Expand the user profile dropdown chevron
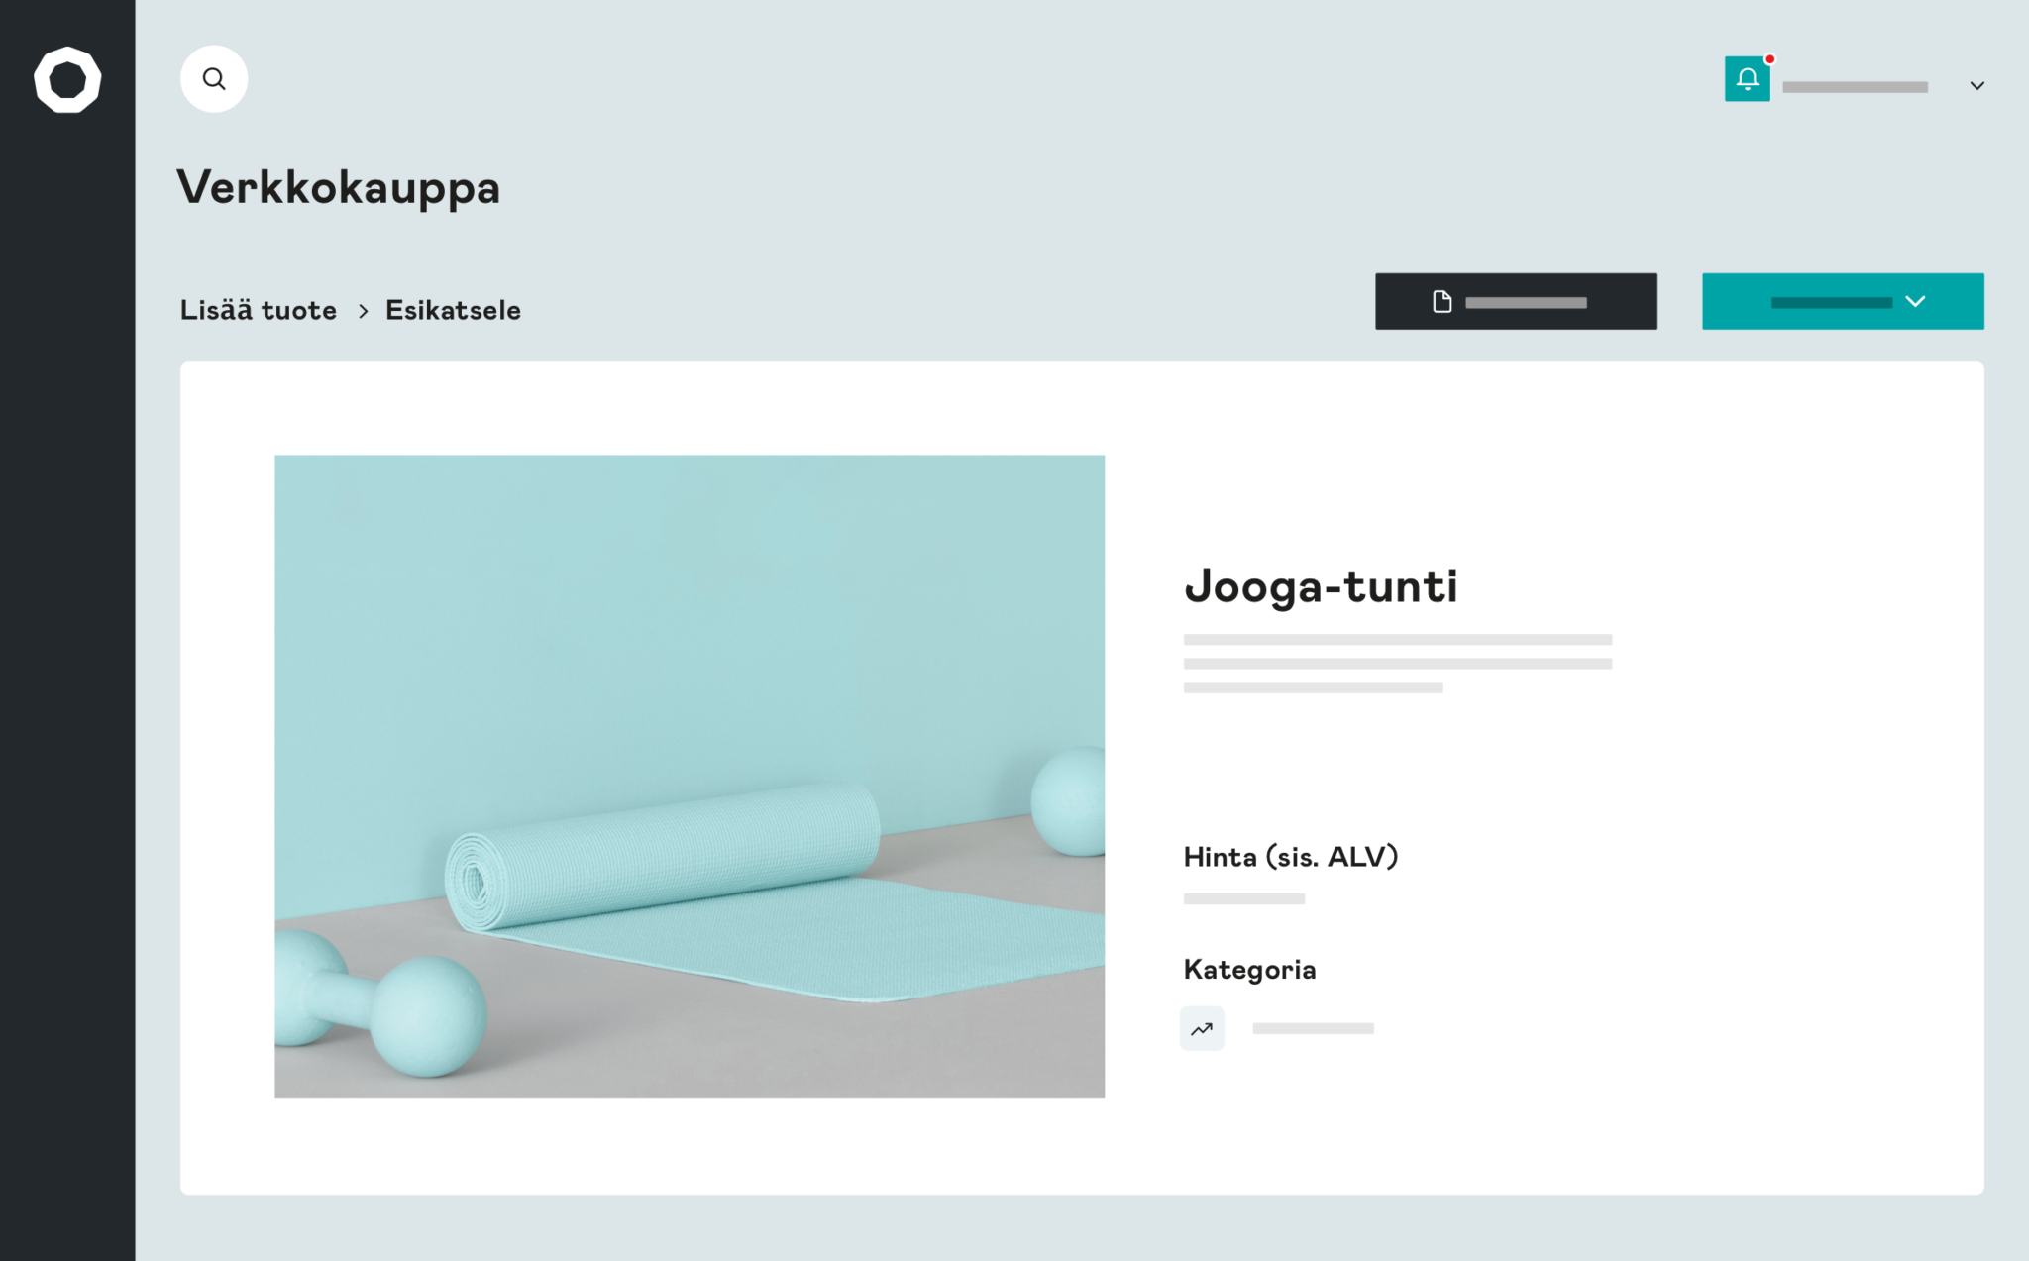This screenshot has width=2029, height=1261. 1977,85
